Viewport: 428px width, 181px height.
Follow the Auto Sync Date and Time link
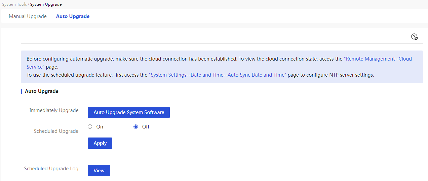(x=218, y=75)
